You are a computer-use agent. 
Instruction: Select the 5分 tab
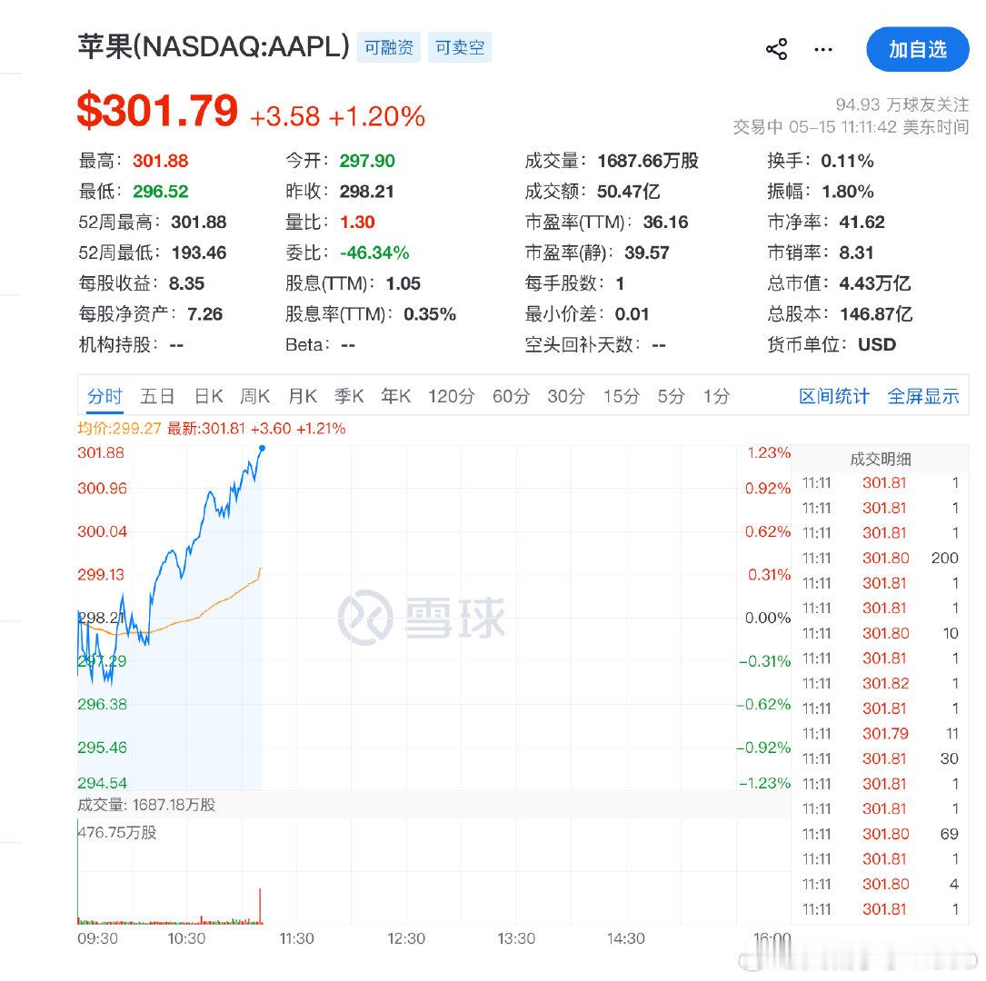click(671, 396)
